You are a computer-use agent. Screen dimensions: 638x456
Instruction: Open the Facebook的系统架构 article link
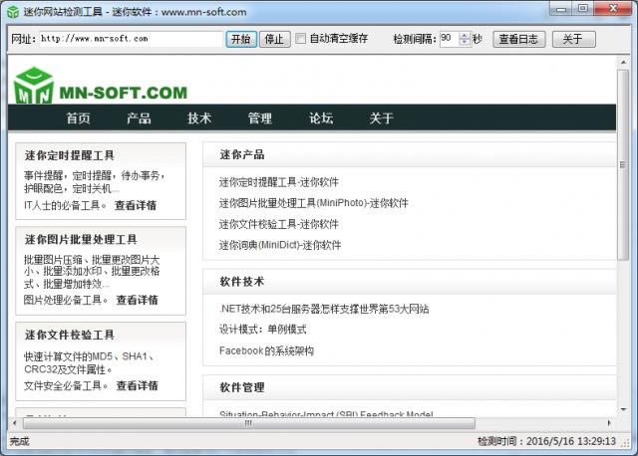[x=266, y=350]
